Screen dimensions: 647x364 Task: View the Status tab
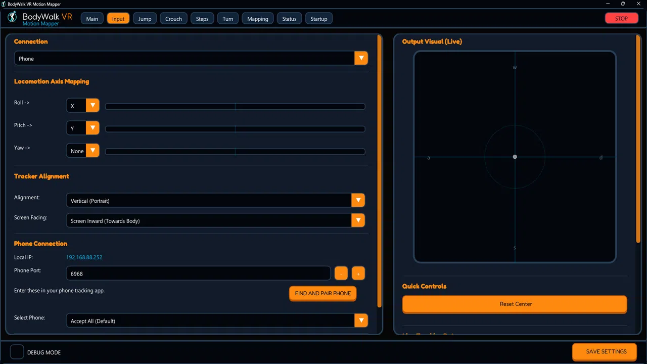[289, 19]
